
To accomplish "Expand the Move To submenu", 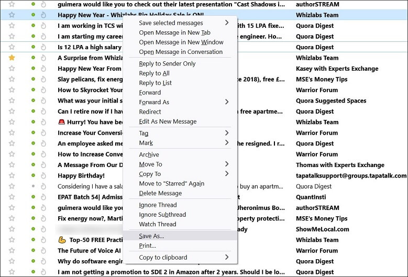I will 180,164.
